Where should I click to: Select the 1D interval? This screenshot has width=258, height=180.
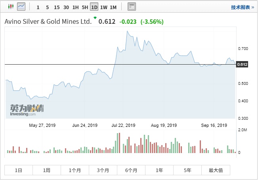click(x=94, y=7)
